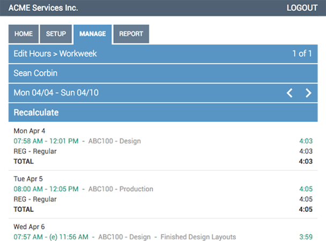The image size is (326, 241).
Task: Select the MANAGE tab
Action: [92, 34]
